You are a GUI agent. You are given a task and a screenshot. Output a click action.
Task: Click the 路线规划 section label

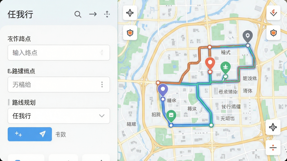(24, 102)
